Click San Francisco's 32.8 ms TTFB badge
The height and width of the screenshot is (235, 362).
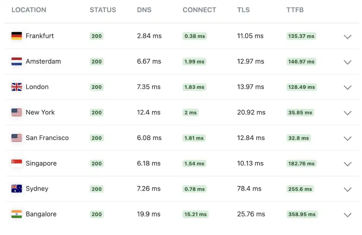click(x=298, y=138)
